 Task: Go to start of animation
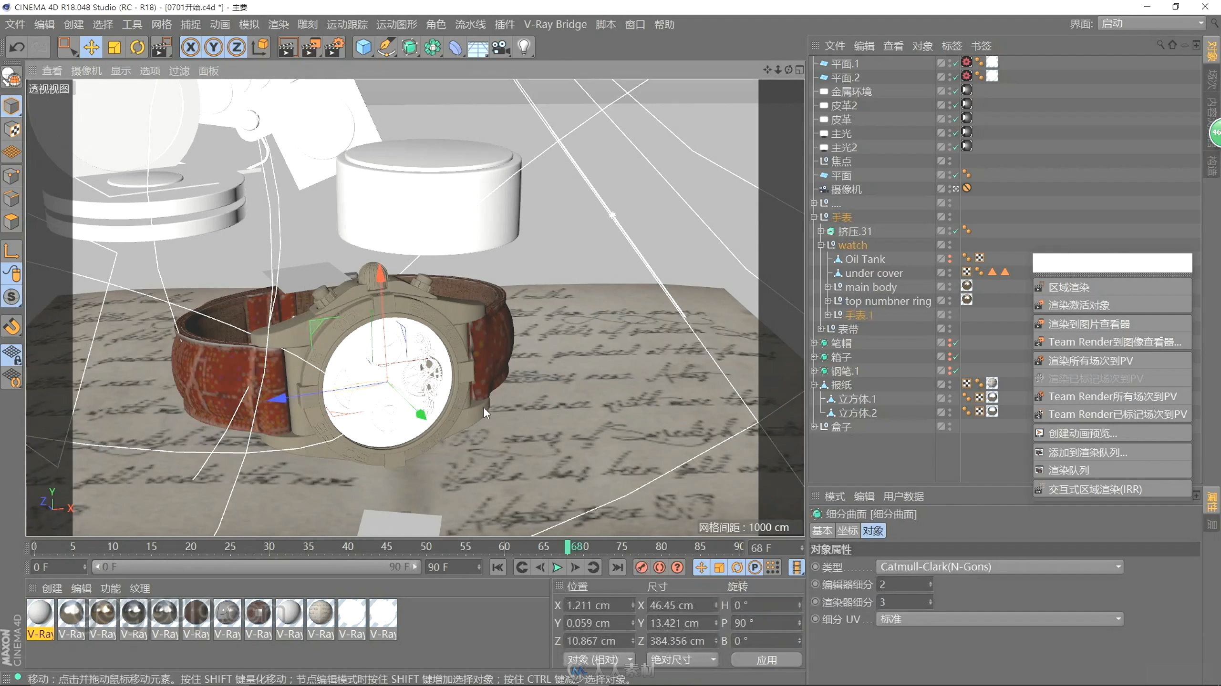tap(497, 567)
